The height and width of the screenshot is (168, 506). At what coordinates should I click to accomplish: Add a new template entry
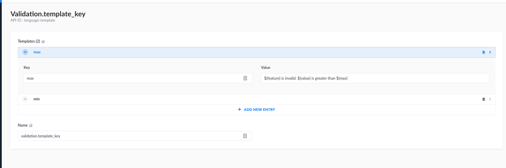coord(256,110)
